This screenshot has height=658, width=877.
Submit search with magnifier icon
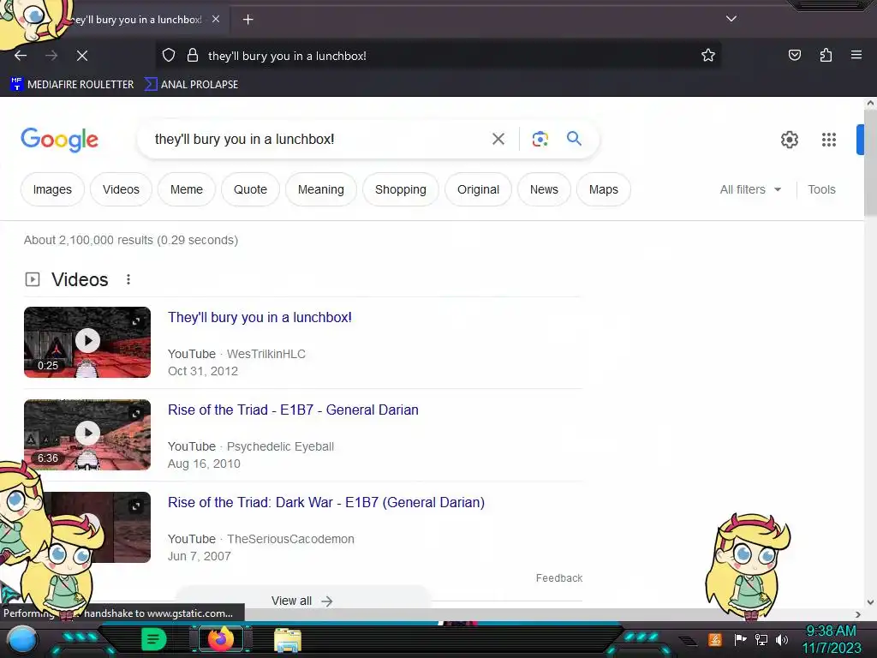(574, 138)
